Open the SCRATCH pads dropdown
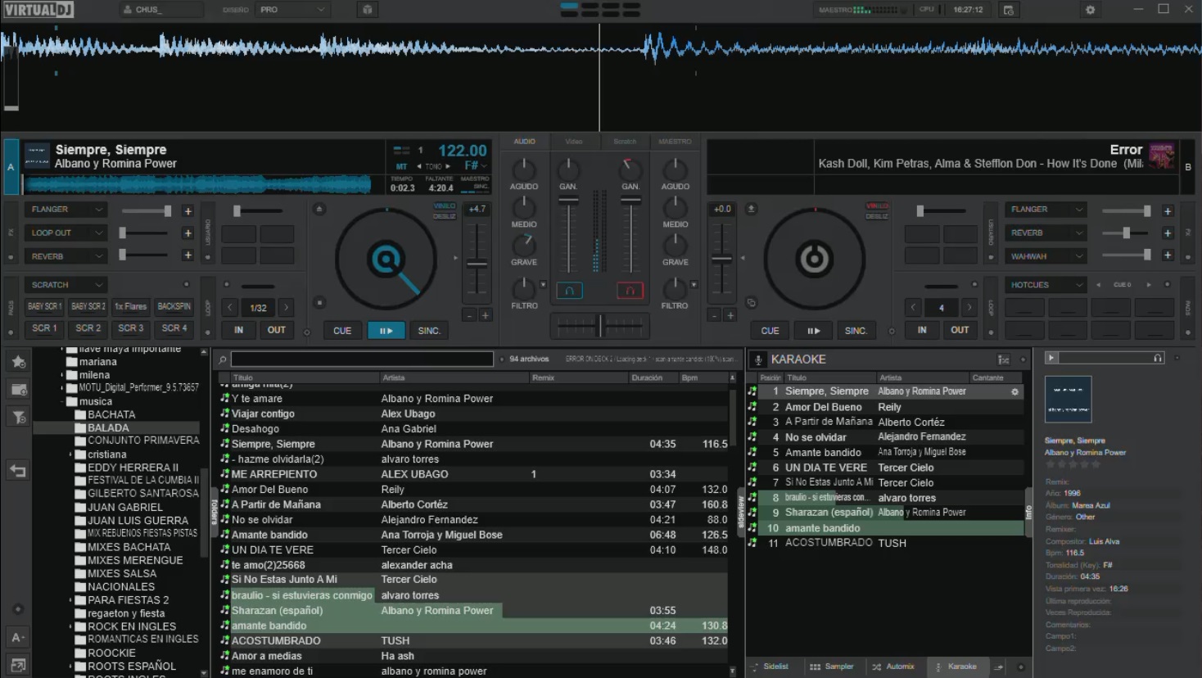Viewport: 1202px width, 678px height. 66,285
